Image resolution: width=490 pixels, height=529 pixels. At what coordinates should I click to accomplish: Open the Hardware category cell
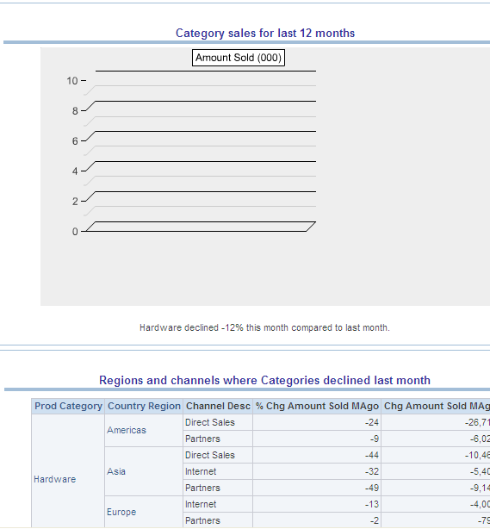coord(54,479)
